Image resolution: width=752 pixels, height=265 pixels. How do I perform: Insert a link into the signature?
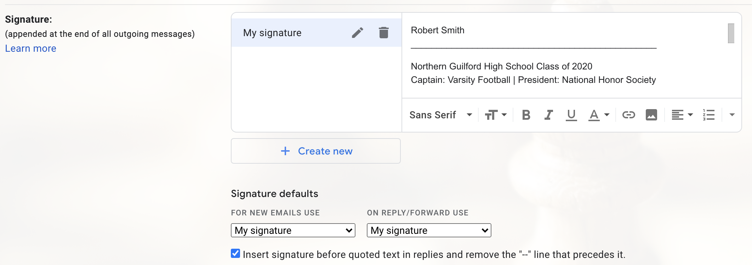click(629, 115)
